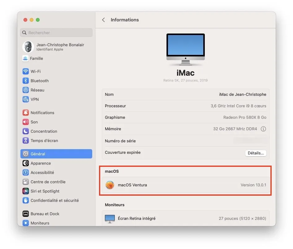Select the Concentration moon icon
This screenshot has width=293, height=249.
pyautogui.click(x=26, y=131)
